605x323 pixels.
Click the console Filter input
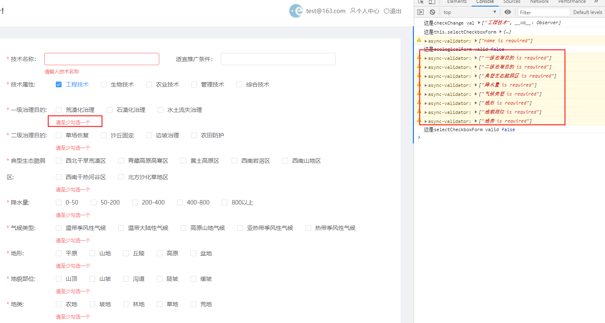click(544, 12)
